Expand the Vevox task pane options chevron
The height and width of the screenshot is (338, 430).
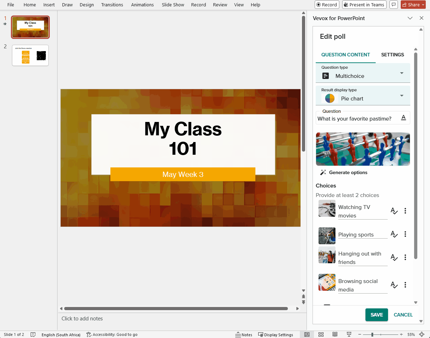410,18
